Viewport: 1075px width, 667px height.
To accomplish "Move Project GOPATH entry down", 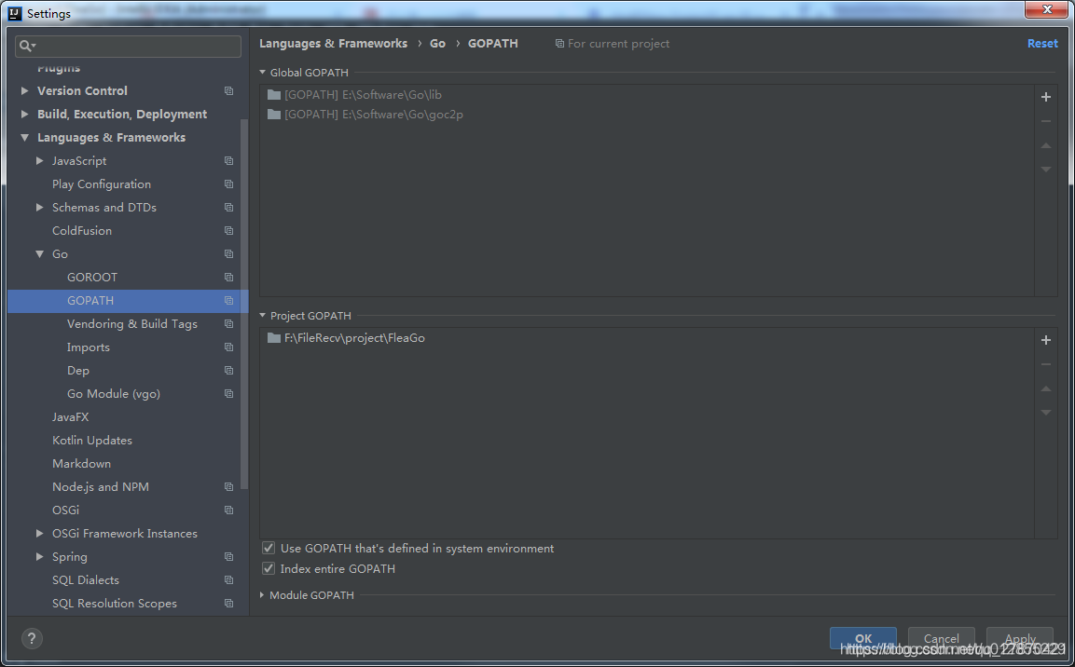I will pyautogui.click(x=1045, y=413).
